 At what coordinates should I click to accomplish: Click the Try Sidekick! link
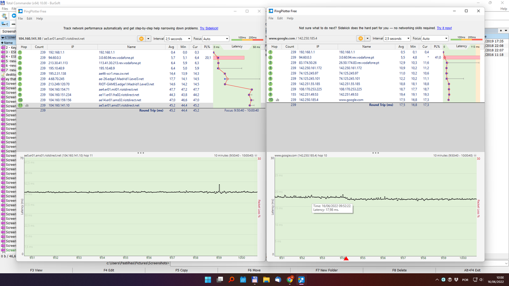(x=210, y=28)
